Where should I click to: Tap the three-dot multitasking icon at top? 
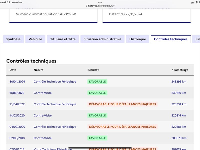(x=100, y=2)
